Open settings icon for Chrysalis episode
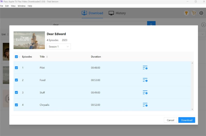Viewport: 206px width, 136px height. (x=145, y=105)
